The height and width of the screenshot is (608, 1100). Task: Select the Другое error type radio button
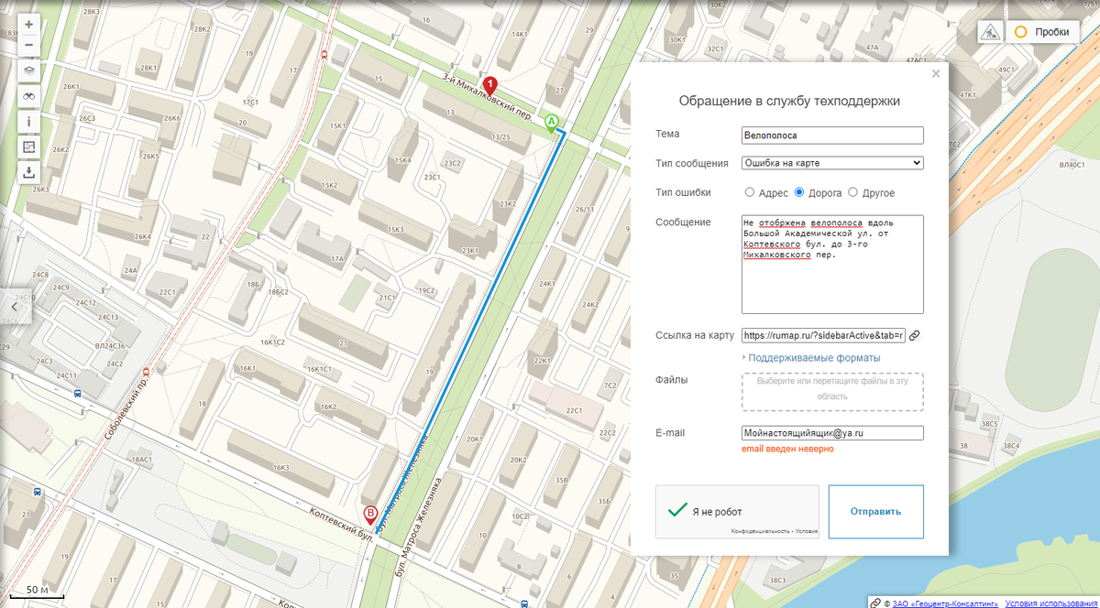[853, 192]
